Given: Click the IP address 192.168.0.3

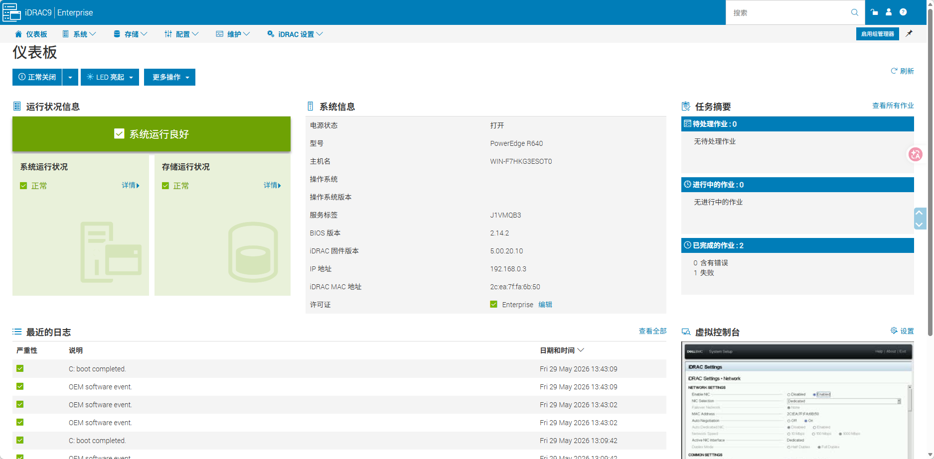Looking at the screenshot, I should (508, 269).
